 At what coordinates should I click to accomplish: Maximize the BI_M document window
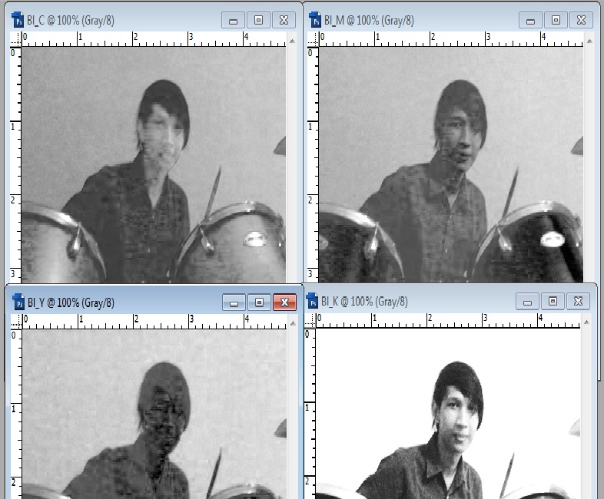(556, 21)
